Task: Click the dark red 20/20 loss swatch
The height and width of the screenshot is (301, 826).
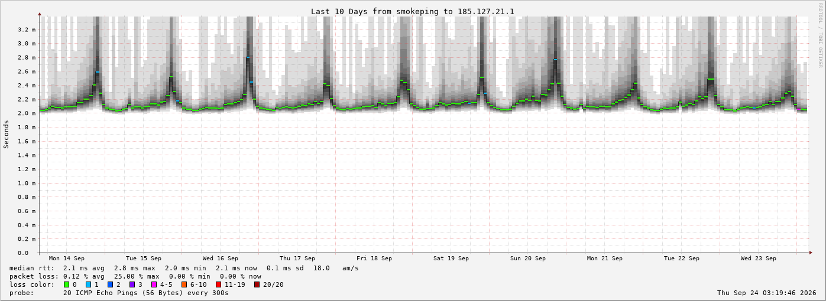Action: click(257, 284)
